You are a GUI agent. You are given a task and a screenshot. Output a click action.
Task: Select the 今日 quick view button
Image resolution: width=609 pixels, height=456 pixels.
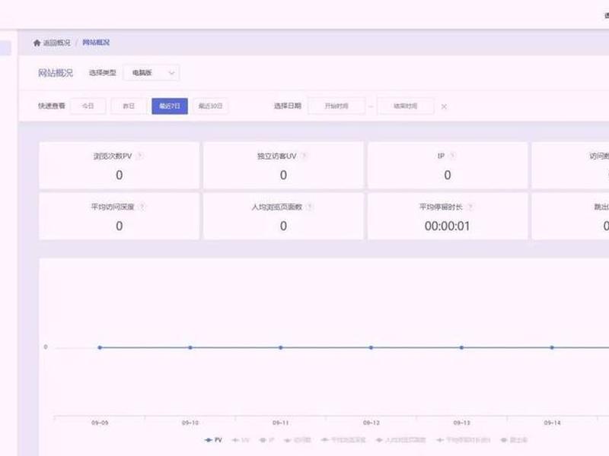click(88, 106)
